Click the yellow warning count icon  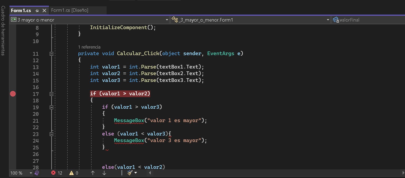71,173
